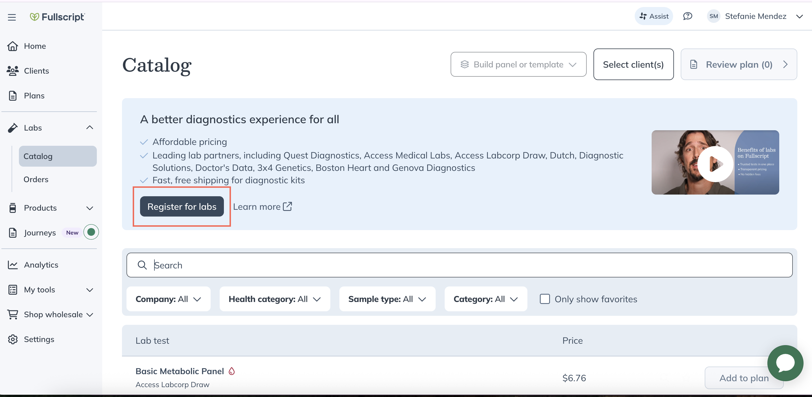The width and height of the screenshot is (812, 397).
Task: Open the Company filter dropdown
Action: tap(168, 299)
